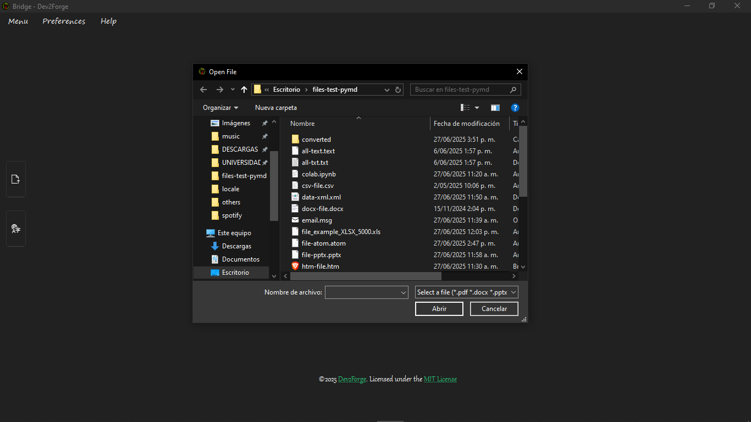This screenshot has height=422, width=751.
Task: Click the colab.ipynb file icon
Action: point(295,174)
